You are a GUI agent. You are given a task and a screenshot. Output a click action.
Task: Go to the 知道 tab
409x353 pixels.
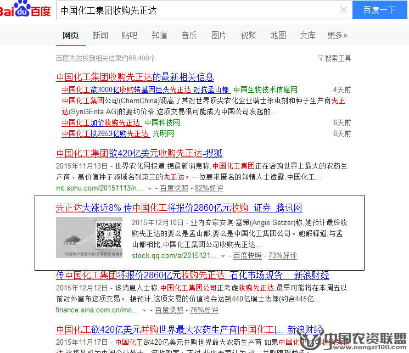159,35
